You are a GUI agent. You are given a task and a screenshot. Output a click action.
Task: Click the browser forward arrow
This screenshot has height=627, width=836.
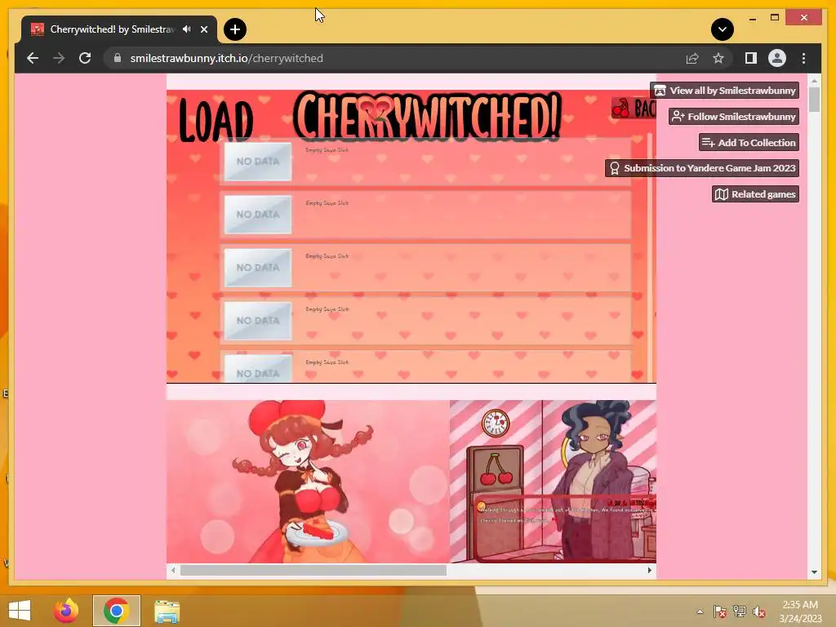click(59, 58)
